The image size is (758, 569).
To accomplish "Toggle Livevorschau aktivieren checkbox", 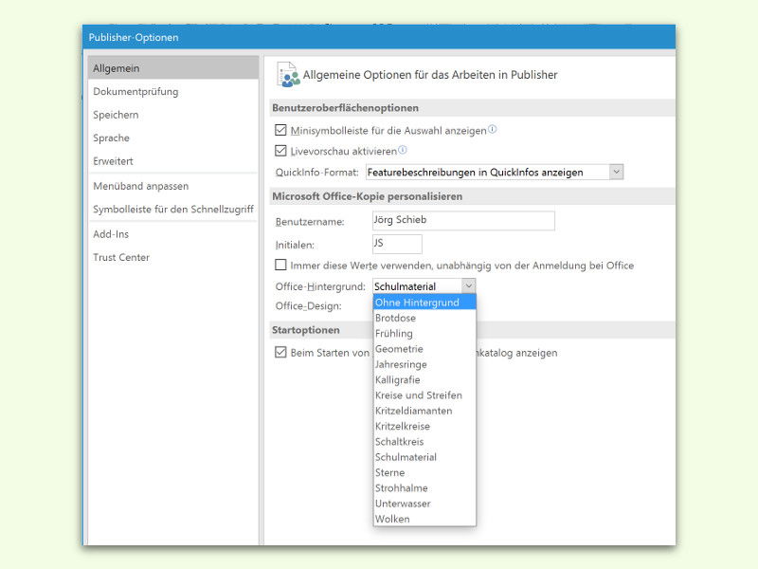I will pos(280,151).
